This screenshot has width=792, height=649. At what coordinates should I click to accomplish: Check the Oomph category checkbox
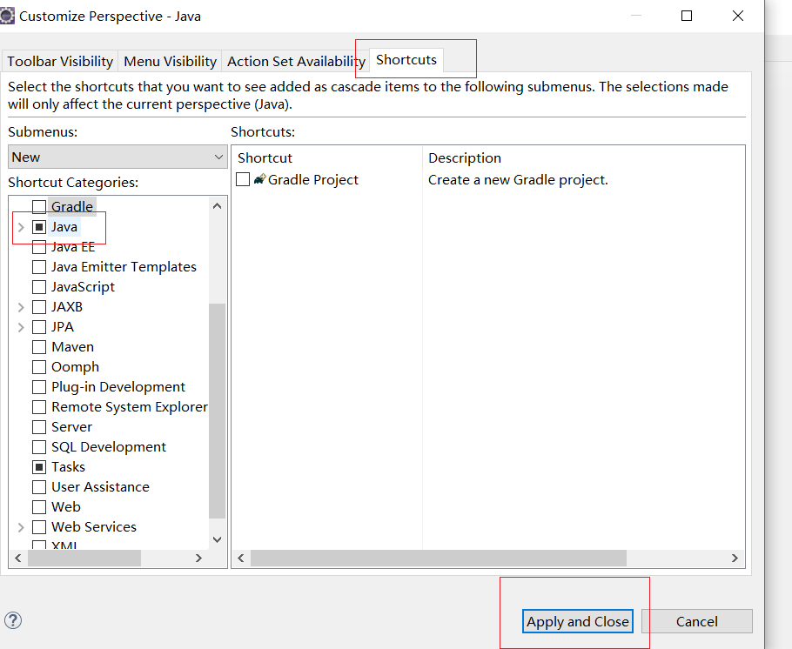click(39, 366)
